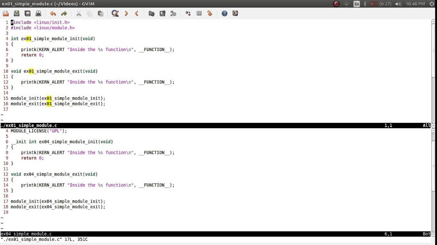Click '__init int ex04_simple_module_init(void)' line
437x245 pixels.
pyautogui.click(x=62, y=142)
